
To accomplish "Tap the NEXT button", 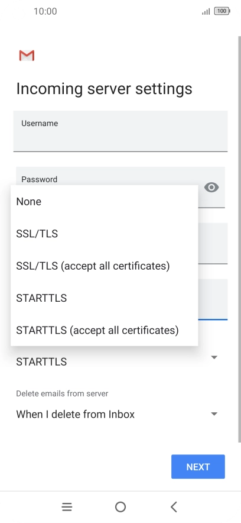I will tap(198, 467).
